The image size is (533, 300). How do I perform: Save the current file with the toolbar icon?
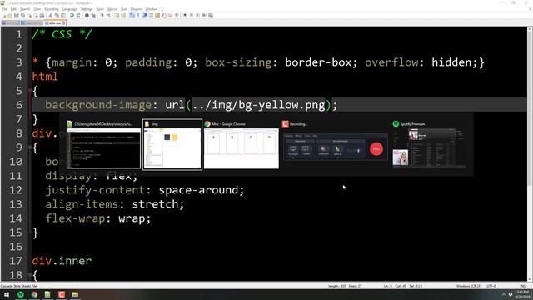pyautogui.click(x=16, y=15)
